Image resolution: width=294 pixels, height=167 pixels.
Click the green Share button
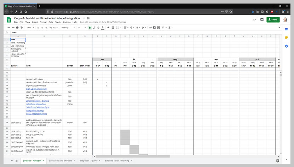[273, 20]
